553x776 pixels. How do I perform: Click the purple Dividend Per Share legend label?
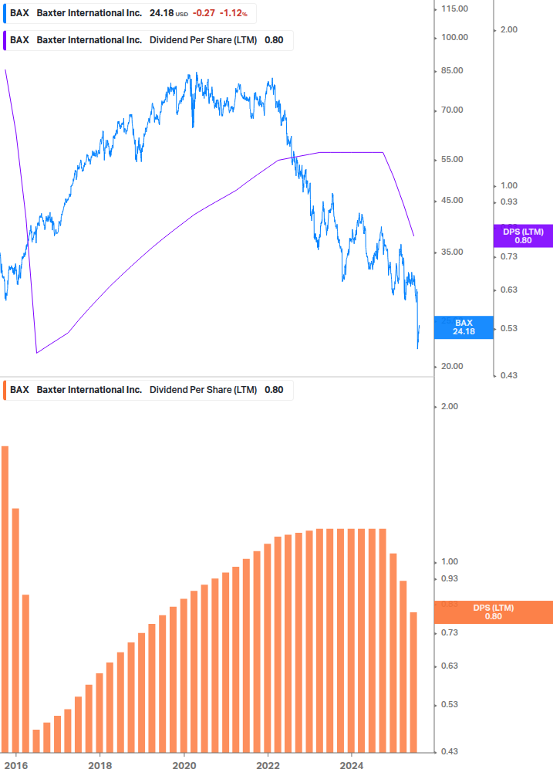[x=147, y=40]
